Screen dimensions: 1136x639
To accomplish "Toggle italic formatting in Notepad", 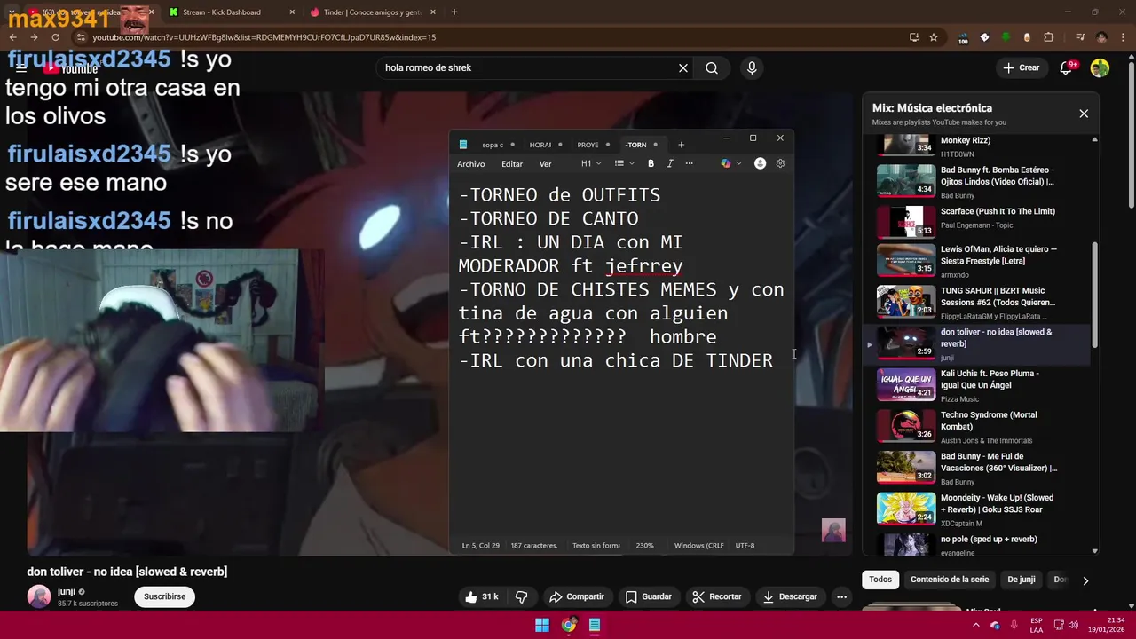I will tap(670, 163).
